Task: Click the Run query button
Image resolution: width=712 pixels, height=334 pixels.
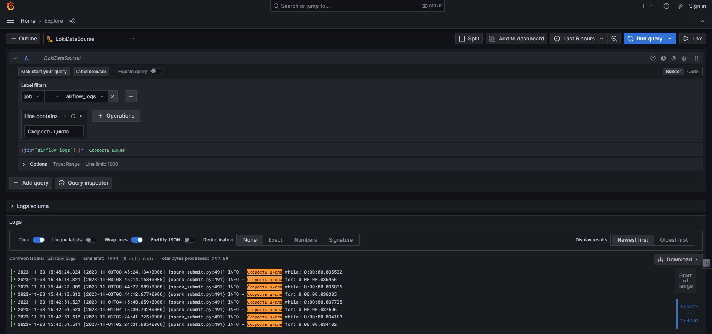Action: [x=645, y=39]
